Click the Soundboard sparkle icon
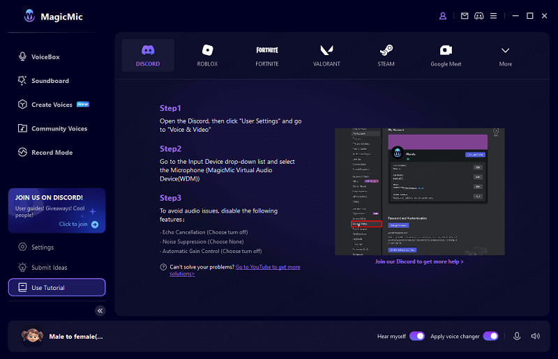This screenshot has height=359, width=558. pos(22,80)
